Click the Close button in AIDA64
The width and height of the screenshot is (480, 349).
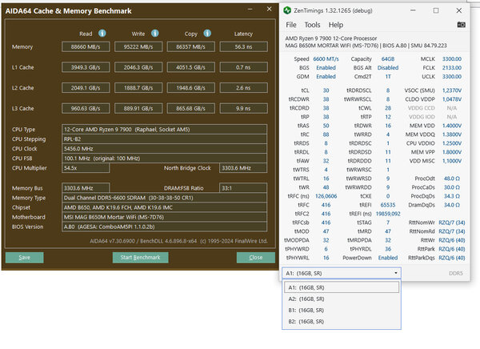(x=255, y=257)
